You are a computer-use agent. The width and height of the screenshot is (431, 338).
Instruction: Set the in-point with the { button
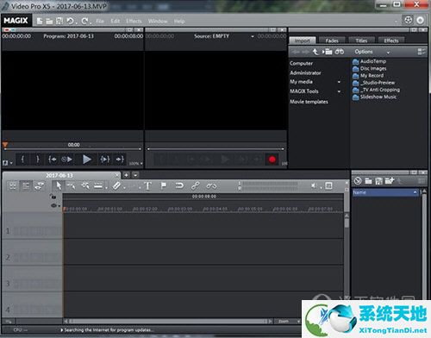pyautogui.click(x=22, y=160)
